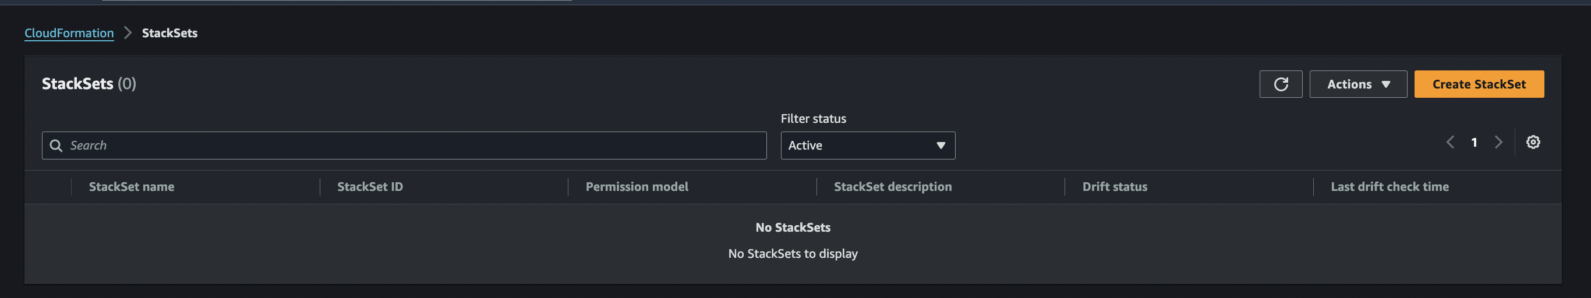
Task: Open table preferences gear icon
Action: 1532,143
